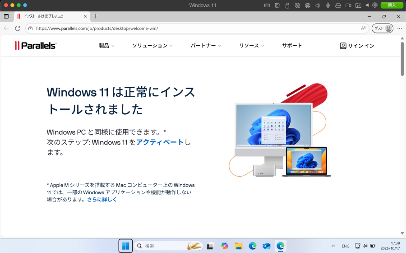Open File Explorer from the taskbar
This screenshot has height=253, width=406.
[x=239, y=246]
